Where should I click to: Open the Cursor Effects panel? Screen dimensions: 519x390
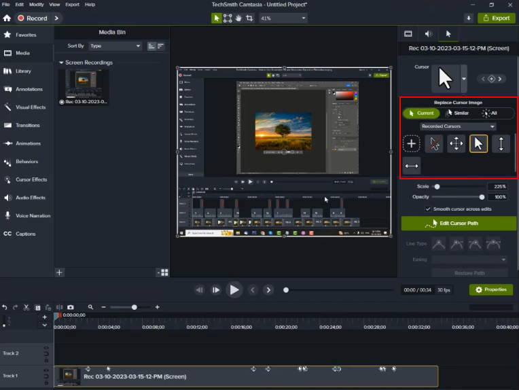point(31,180)
